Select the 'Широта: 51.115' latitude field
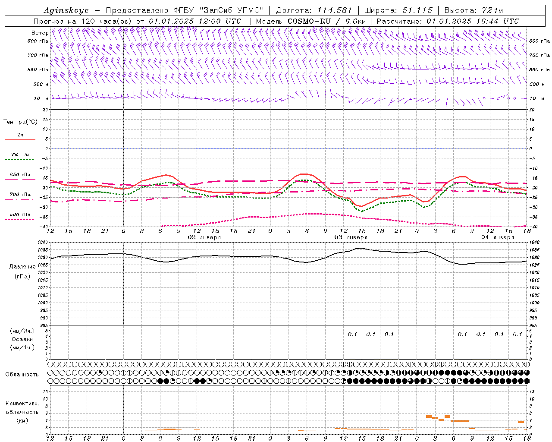 pos(398,10)
